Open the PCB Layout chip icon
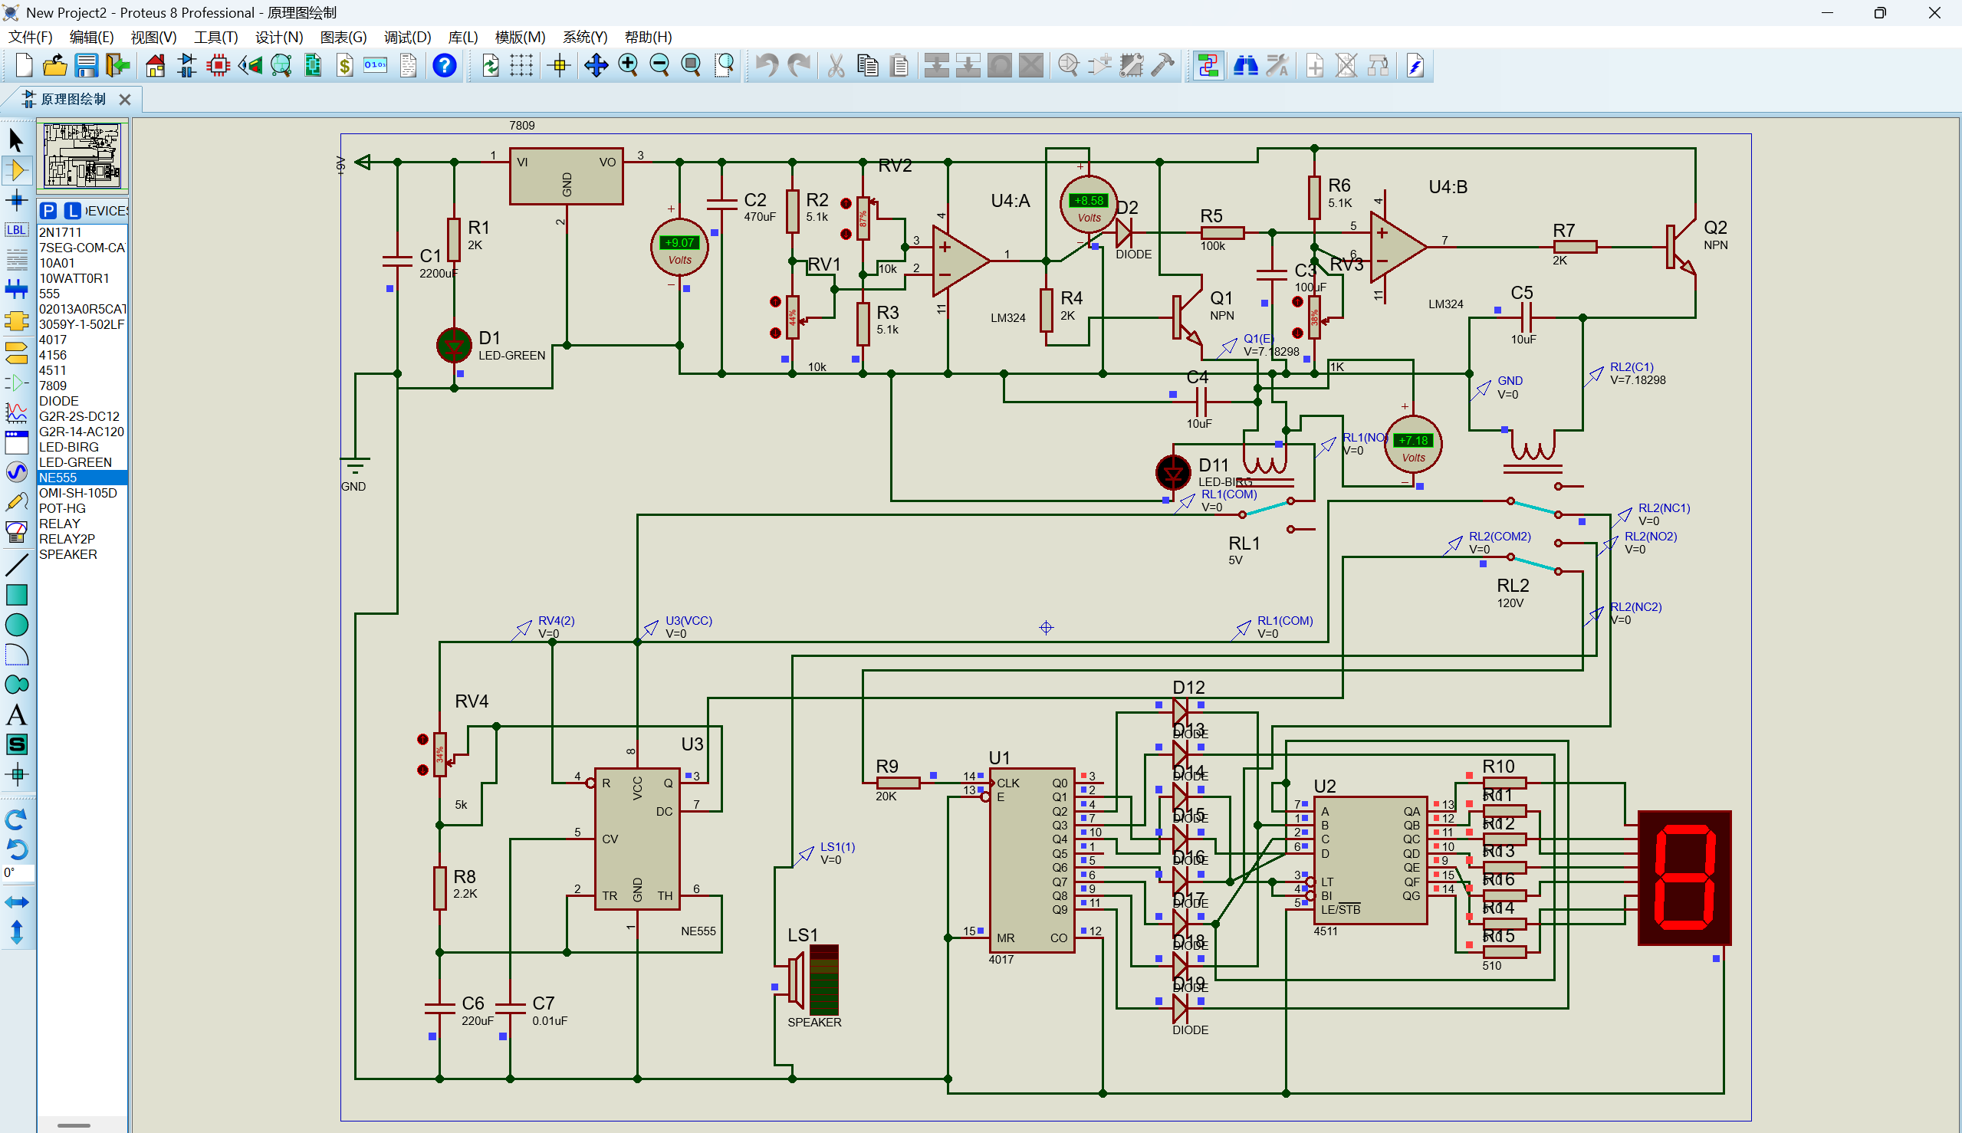This screenshot has height=1133, width=1962. pyautogui.click(x=219, y=65)
